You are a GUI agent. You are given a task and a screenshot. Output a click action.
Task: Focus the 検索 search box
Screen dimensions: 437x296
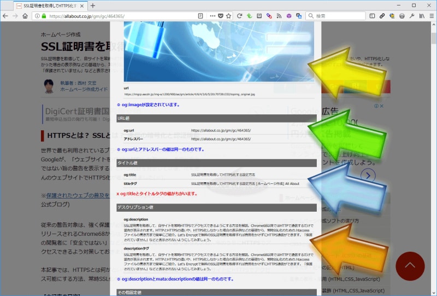click(335, 16)
